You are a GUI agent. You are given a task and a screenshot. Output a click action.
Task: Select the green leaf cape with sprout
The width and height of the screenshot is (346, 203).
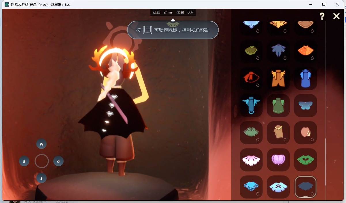click(305, 160)
